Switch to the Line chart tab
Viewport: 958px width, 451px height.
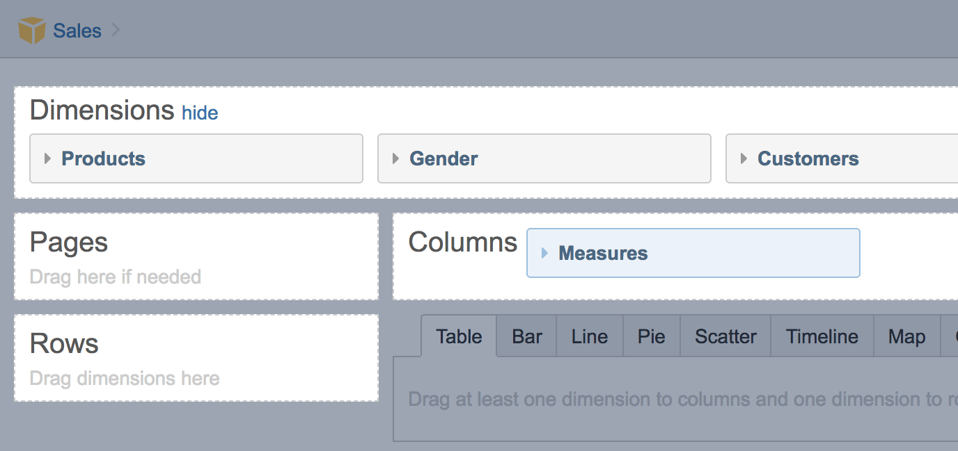pyautogui.click(x=589, y=337)
